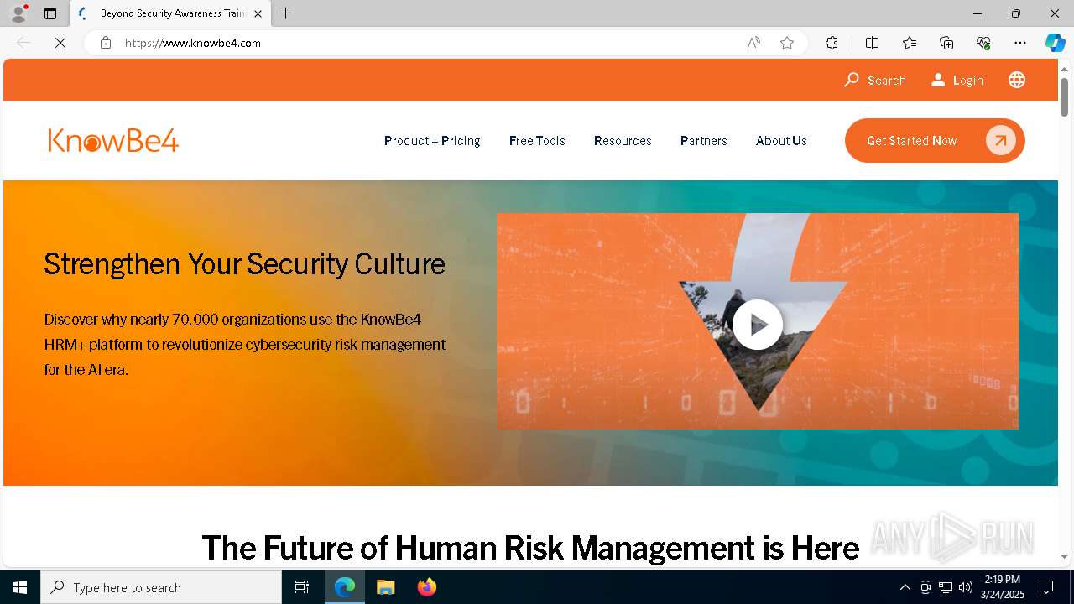Click the Future of Human Risk Management heading

(x=530, y=548)
